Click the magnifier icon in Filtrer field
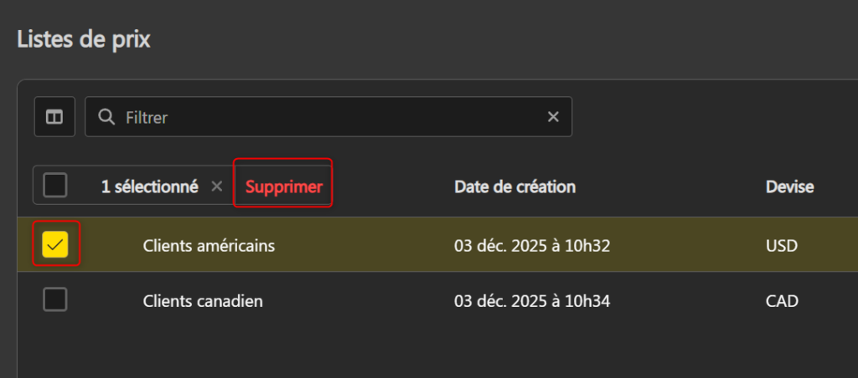 point(106,117)
